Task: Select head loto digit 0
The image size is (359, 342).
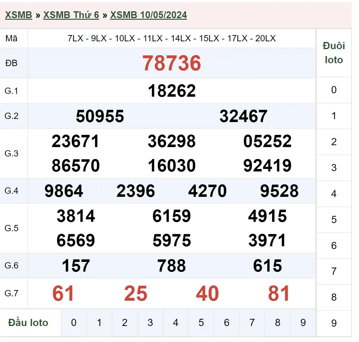Action: click(74, 323)
